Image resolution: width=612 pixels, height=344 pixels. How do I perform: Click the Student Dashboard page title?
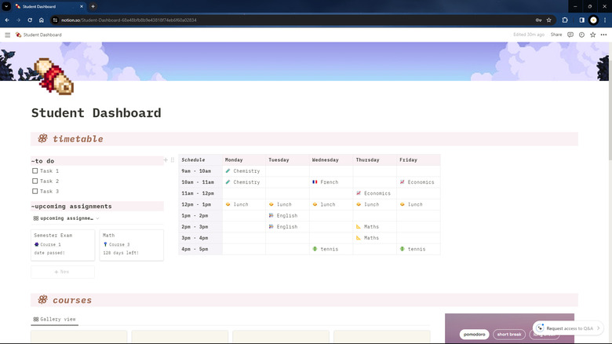click(96, 113)
